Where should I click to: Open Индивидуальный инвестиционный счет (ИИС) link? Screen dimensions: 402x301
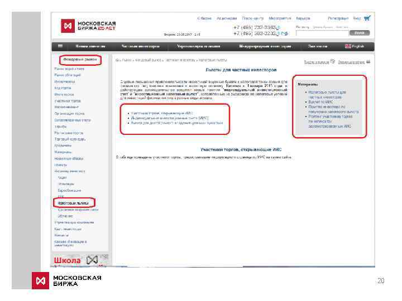[170, 118]
